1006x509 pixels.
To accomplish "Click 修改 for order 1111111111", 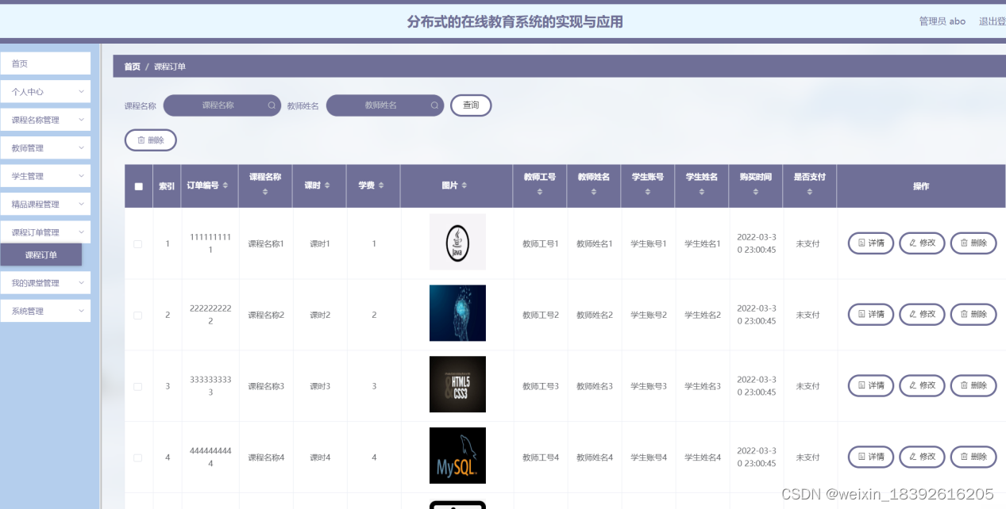I will pyautogui.click(x=922, y=243).
